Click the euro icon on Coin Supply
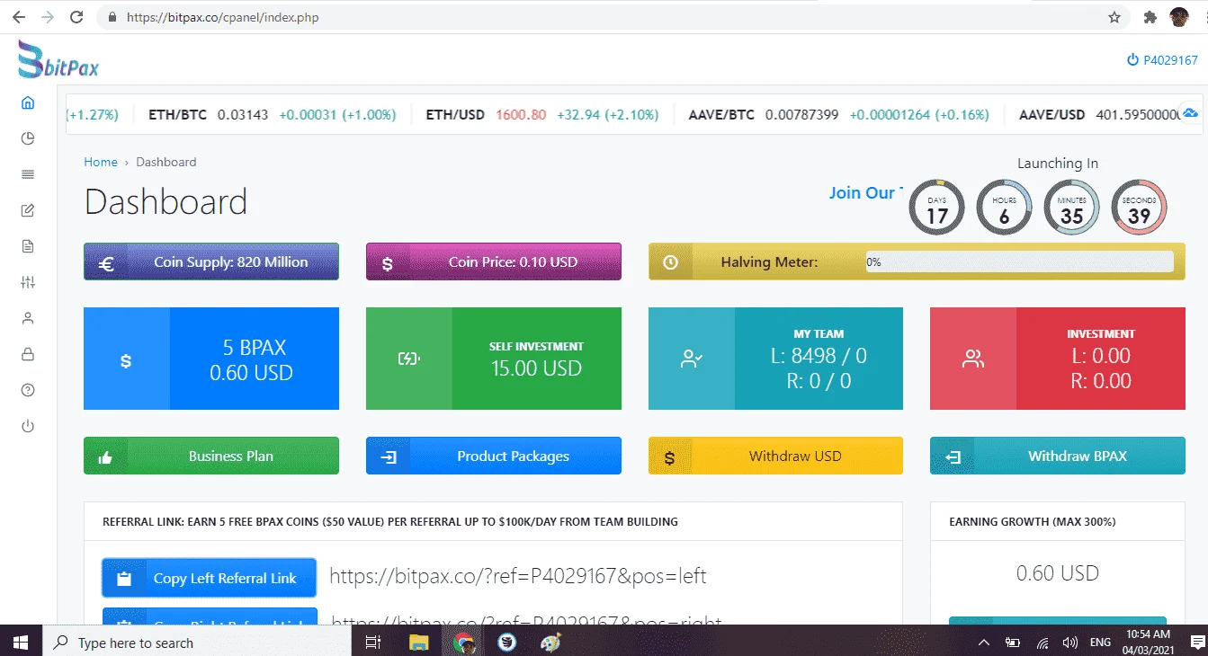The width and height of the screenshot is (1208, 656). tap(105, 263)
